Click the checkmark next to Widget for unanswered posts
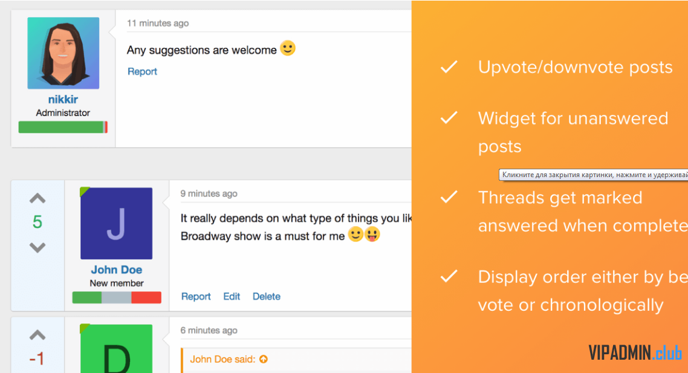The height and width of the screenshot is (373, 688). point(449,118)
